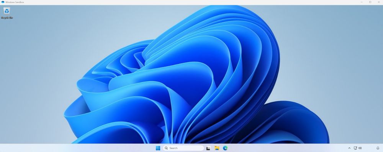383x152 pixels.
Task: Minimize the Windows Sandbox window
Action: click(362, 2)
